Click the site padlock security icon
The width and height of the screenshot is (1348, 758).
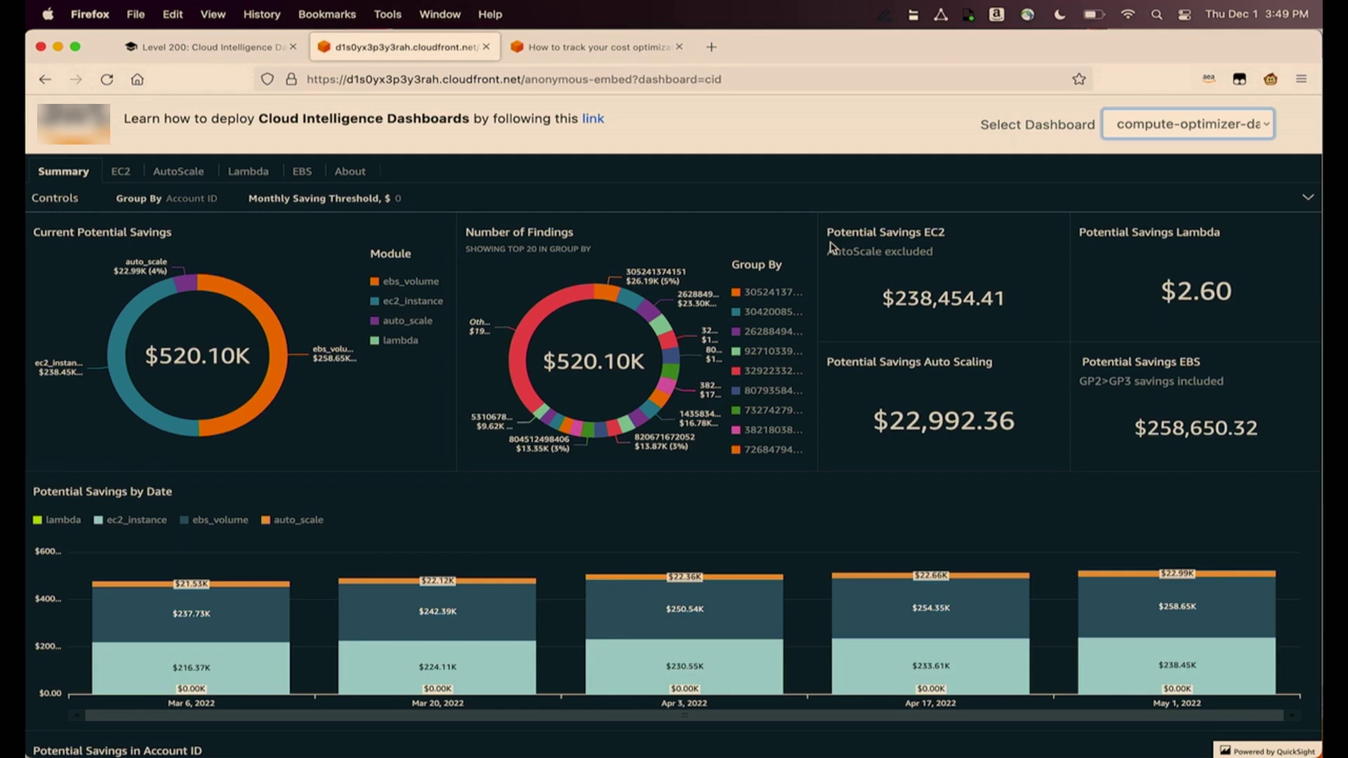291,79
